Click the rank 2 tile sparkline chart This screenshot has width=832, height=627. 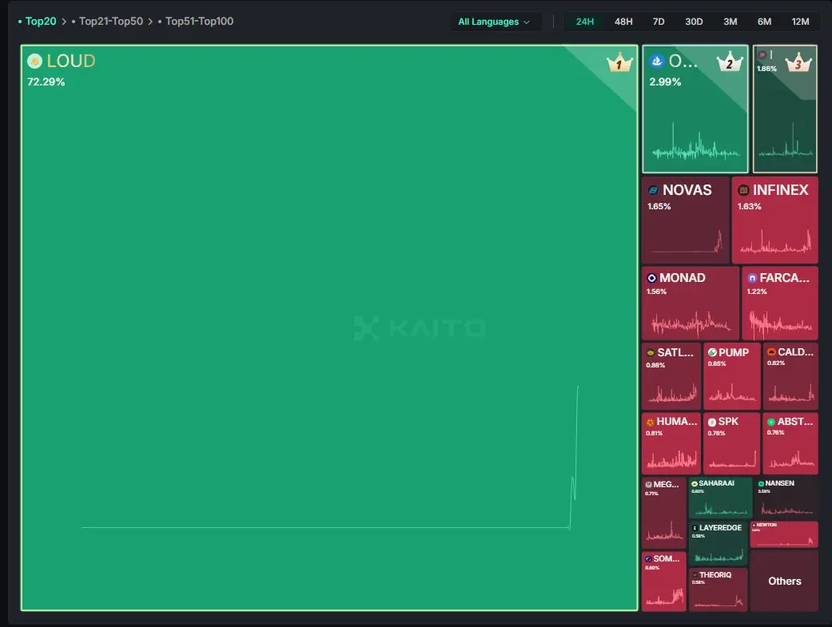(x=695, y=143)
